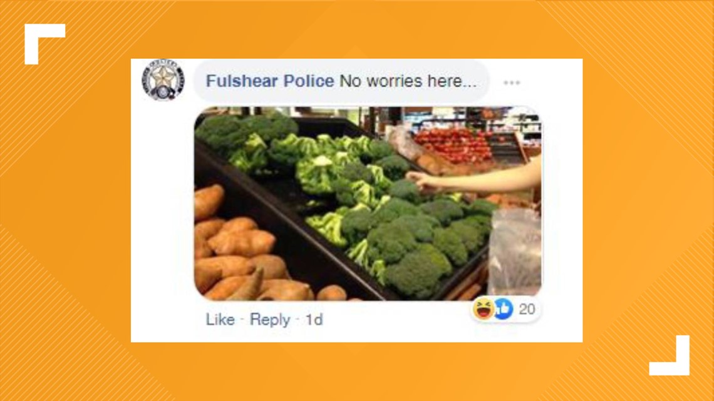Click the reactions pill showing emoji and count
Viewport: 714px width, 401px height.
coord(505,309)
